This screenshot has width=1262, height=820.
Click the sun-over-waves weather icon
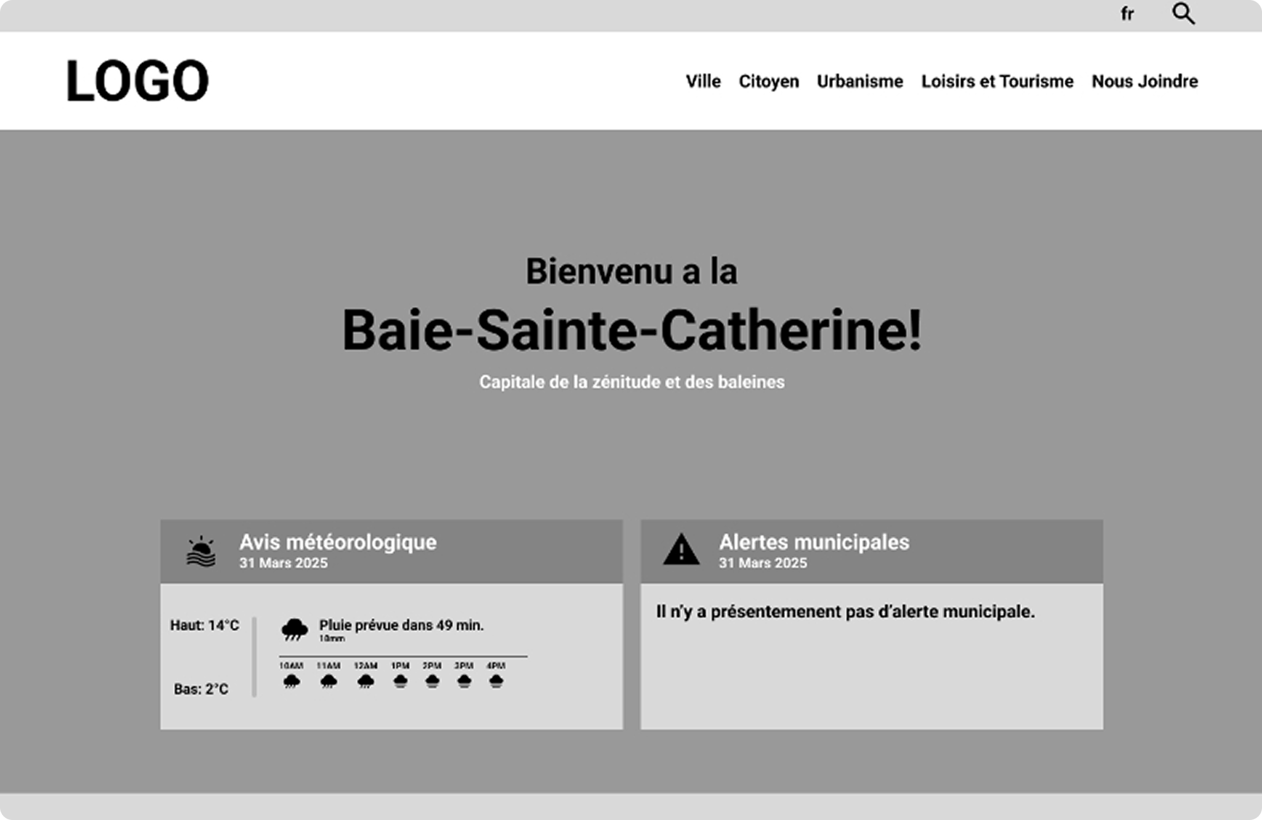[x=201, y=552]
